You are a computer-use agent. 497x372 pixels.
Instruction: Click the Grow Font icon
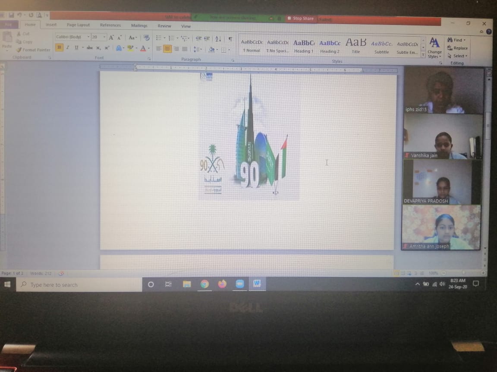(111, 37)
